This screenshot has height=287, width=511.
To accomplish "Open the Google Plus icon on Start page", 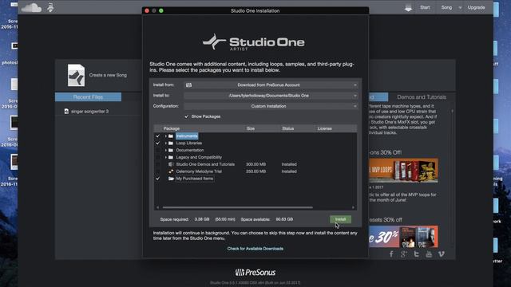I will click(404, 254).
